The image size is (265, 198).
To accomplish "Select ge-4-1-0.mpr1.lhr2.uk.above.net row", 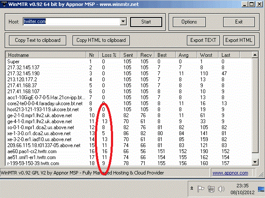I will (x=128, y=121).
